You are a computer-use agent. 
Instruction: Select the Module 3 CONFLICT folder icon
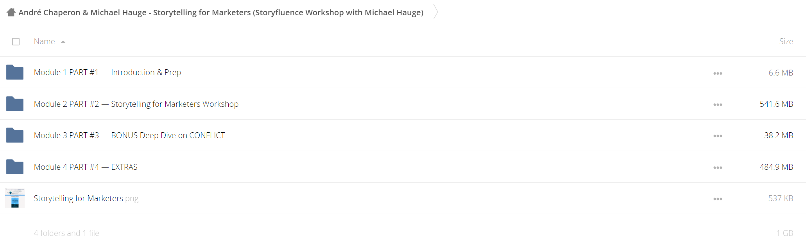(15, 135)
